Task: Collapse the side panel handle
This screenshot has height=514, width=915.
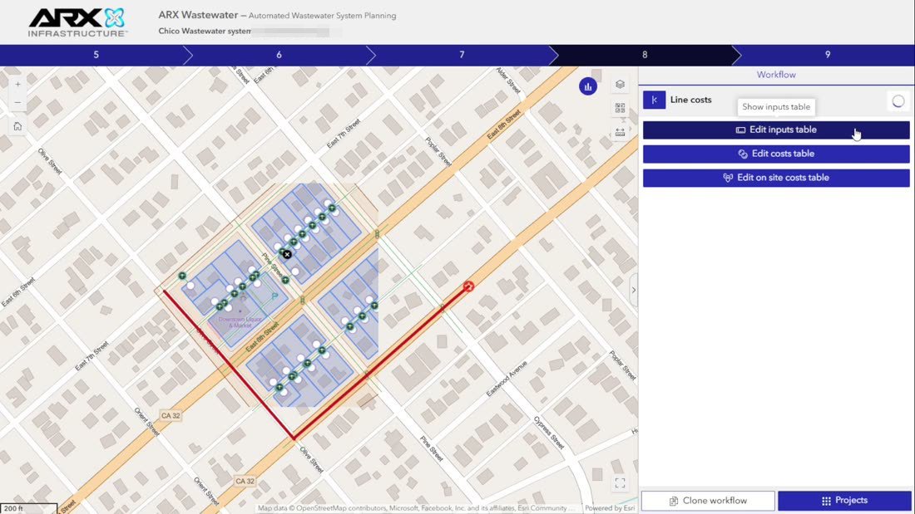Action: pyautogui.click(x=634, y=290)
